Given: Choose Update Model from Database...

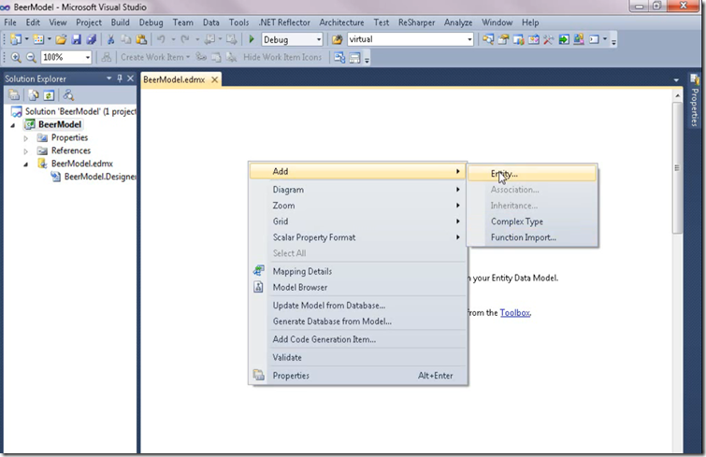Looking at the screenshot, I should (357, 306).
